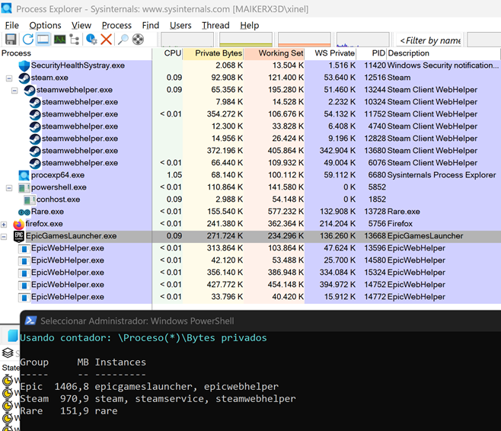Click the procexp64.exe process icon

pos(24,175)
